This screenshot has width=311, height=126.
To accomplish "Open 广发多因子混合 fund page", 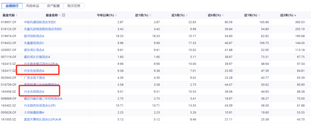I will 34,78.
